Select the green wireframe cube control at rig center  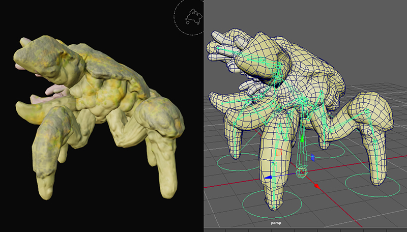coord(301,172)
